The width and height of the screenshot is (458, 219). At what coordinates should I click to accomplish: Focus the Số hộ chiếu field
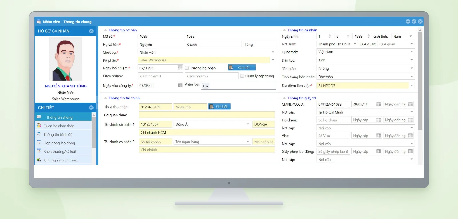333,120
